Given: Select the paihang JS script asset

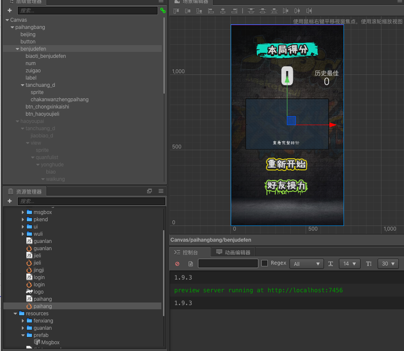Looking at the screenshot, I should (39, 299).
